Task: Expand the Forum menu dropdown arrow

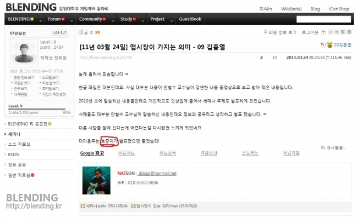Action: (72, 21)
